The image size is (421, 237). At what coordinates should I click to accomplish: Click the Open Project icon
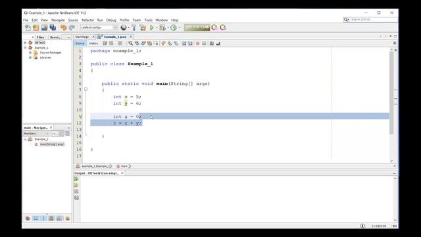tap(44, 28)
